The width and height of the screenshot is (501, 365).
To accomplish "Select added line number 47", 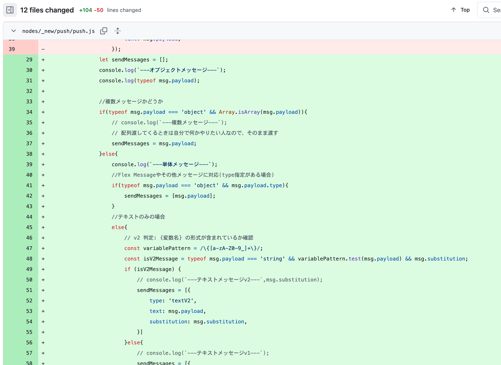I will (x=29, y=248).
